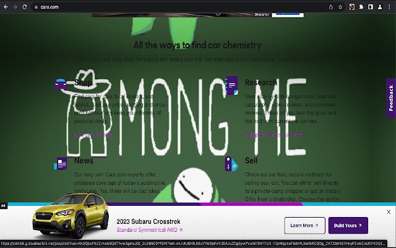Open the share page icon in address bar
The image size is (396, 248).
coord(331,7)
